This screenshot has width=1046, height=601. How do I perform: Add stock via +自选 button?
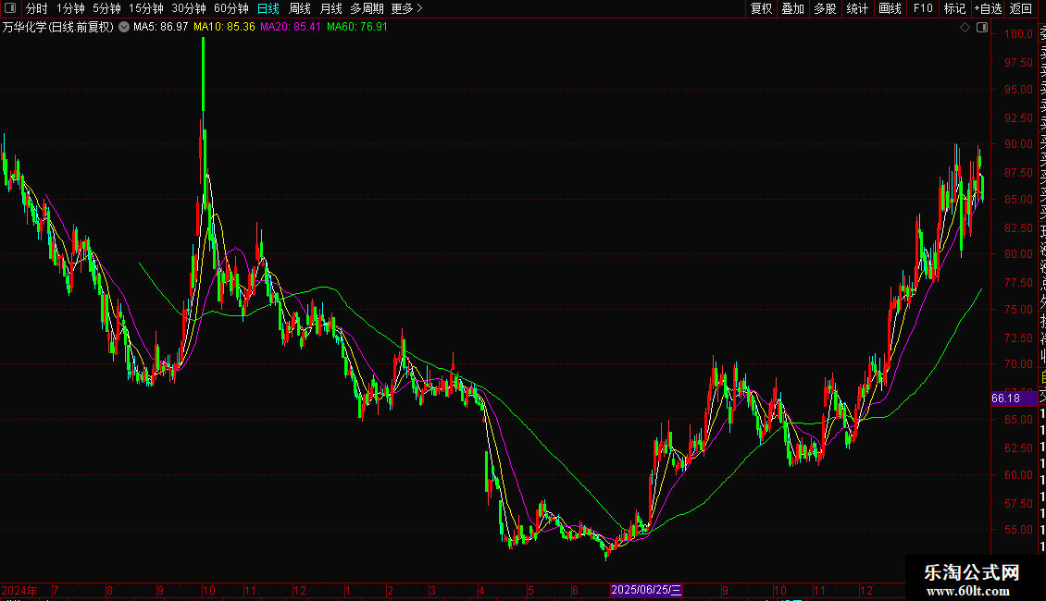point(988,8)
